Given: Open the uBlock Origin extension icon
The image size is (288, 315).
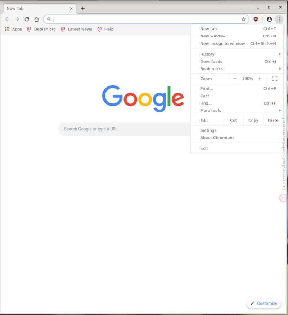Looking at the screenshot, I should pos(256,19).
